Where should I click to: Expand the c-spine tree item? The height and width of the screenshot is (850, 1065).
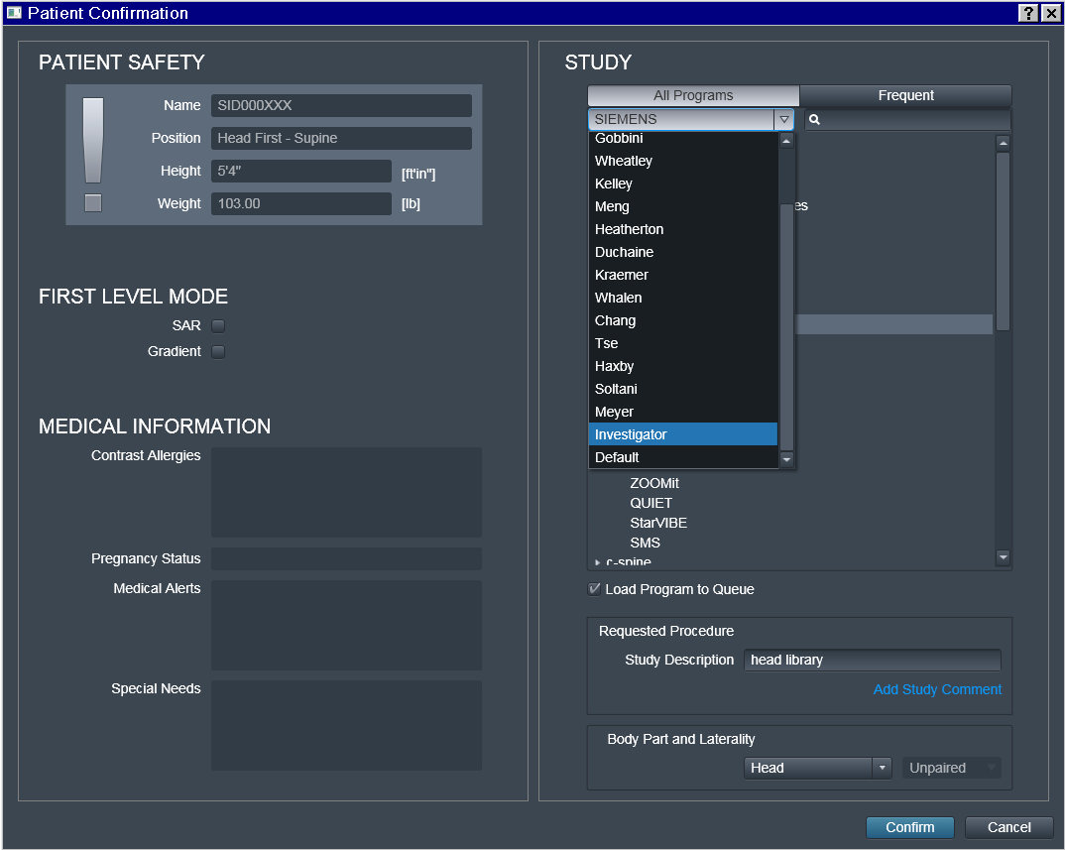pyautogui.click(x=597, y=562)
